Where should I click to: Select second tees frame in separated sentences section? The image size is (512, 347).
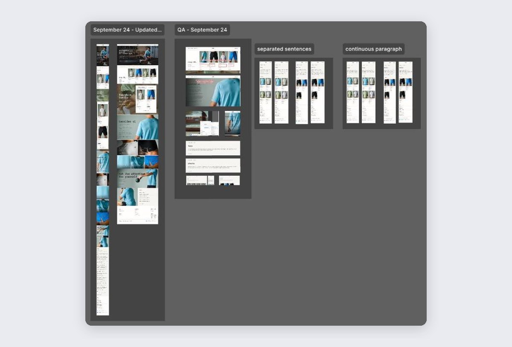pyautogui.click(x=281, y=93)
